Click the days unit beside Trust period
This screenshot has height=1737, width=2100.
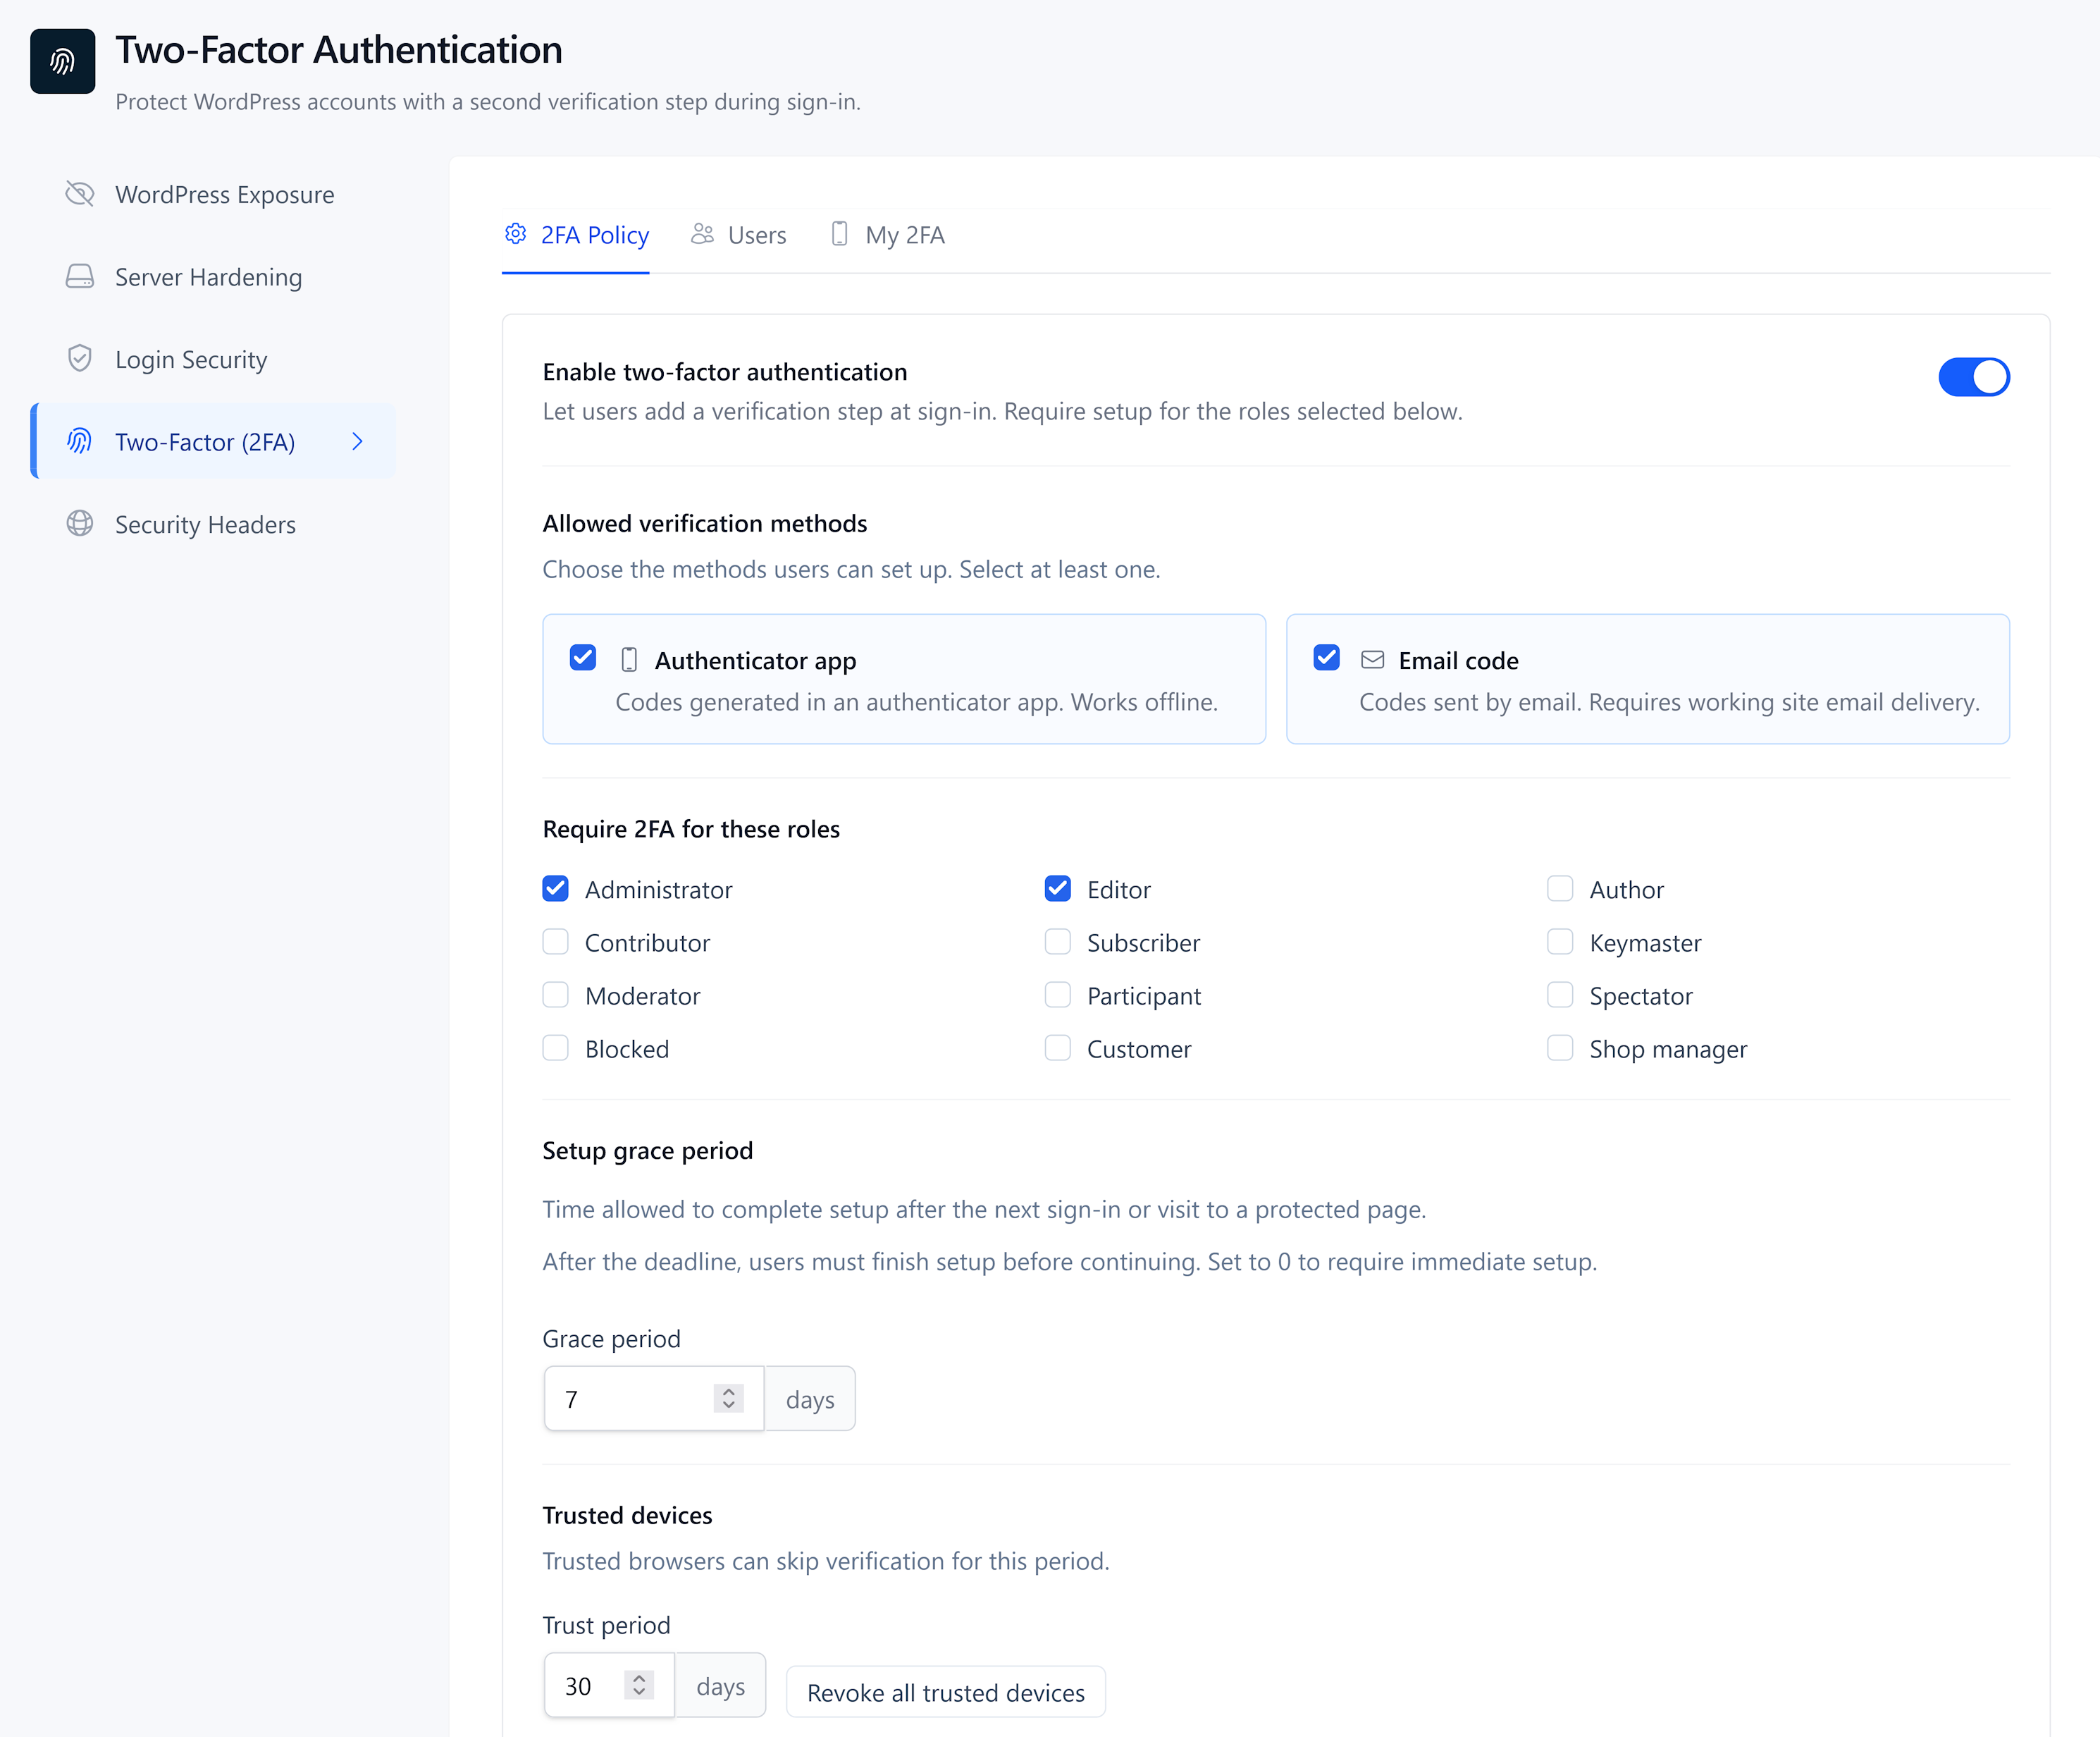(721, 1686)
